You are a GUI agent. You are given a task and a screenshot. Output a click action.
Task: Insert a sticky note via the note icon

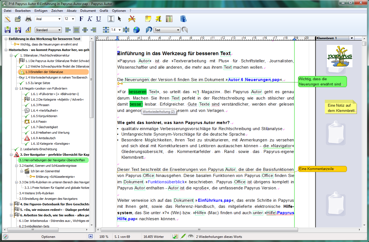click(148, 19)
